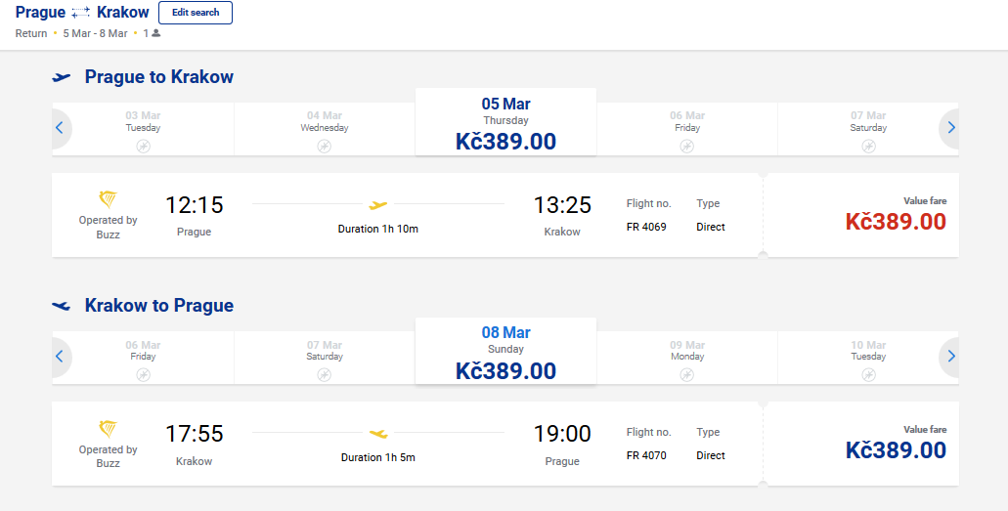Choose the 03 Mar Tuesday outbound date

143,129
